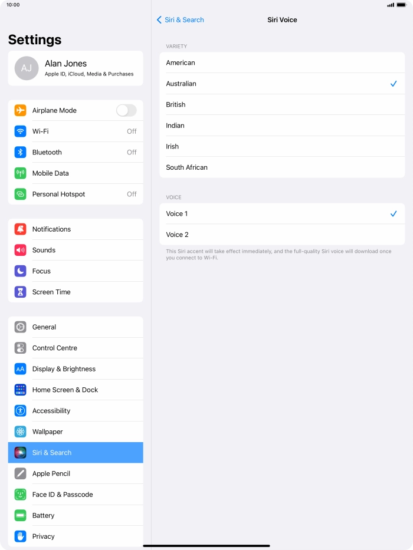Open Personal Hotspot settings row
The width and height of the screenshot is (413, 550).
(x=76, y=195)
